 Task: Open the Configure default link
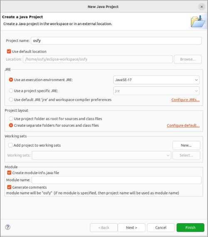click(183, 126)
